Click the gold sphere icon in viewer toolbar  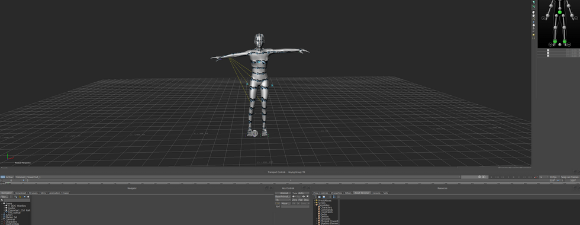534,35
